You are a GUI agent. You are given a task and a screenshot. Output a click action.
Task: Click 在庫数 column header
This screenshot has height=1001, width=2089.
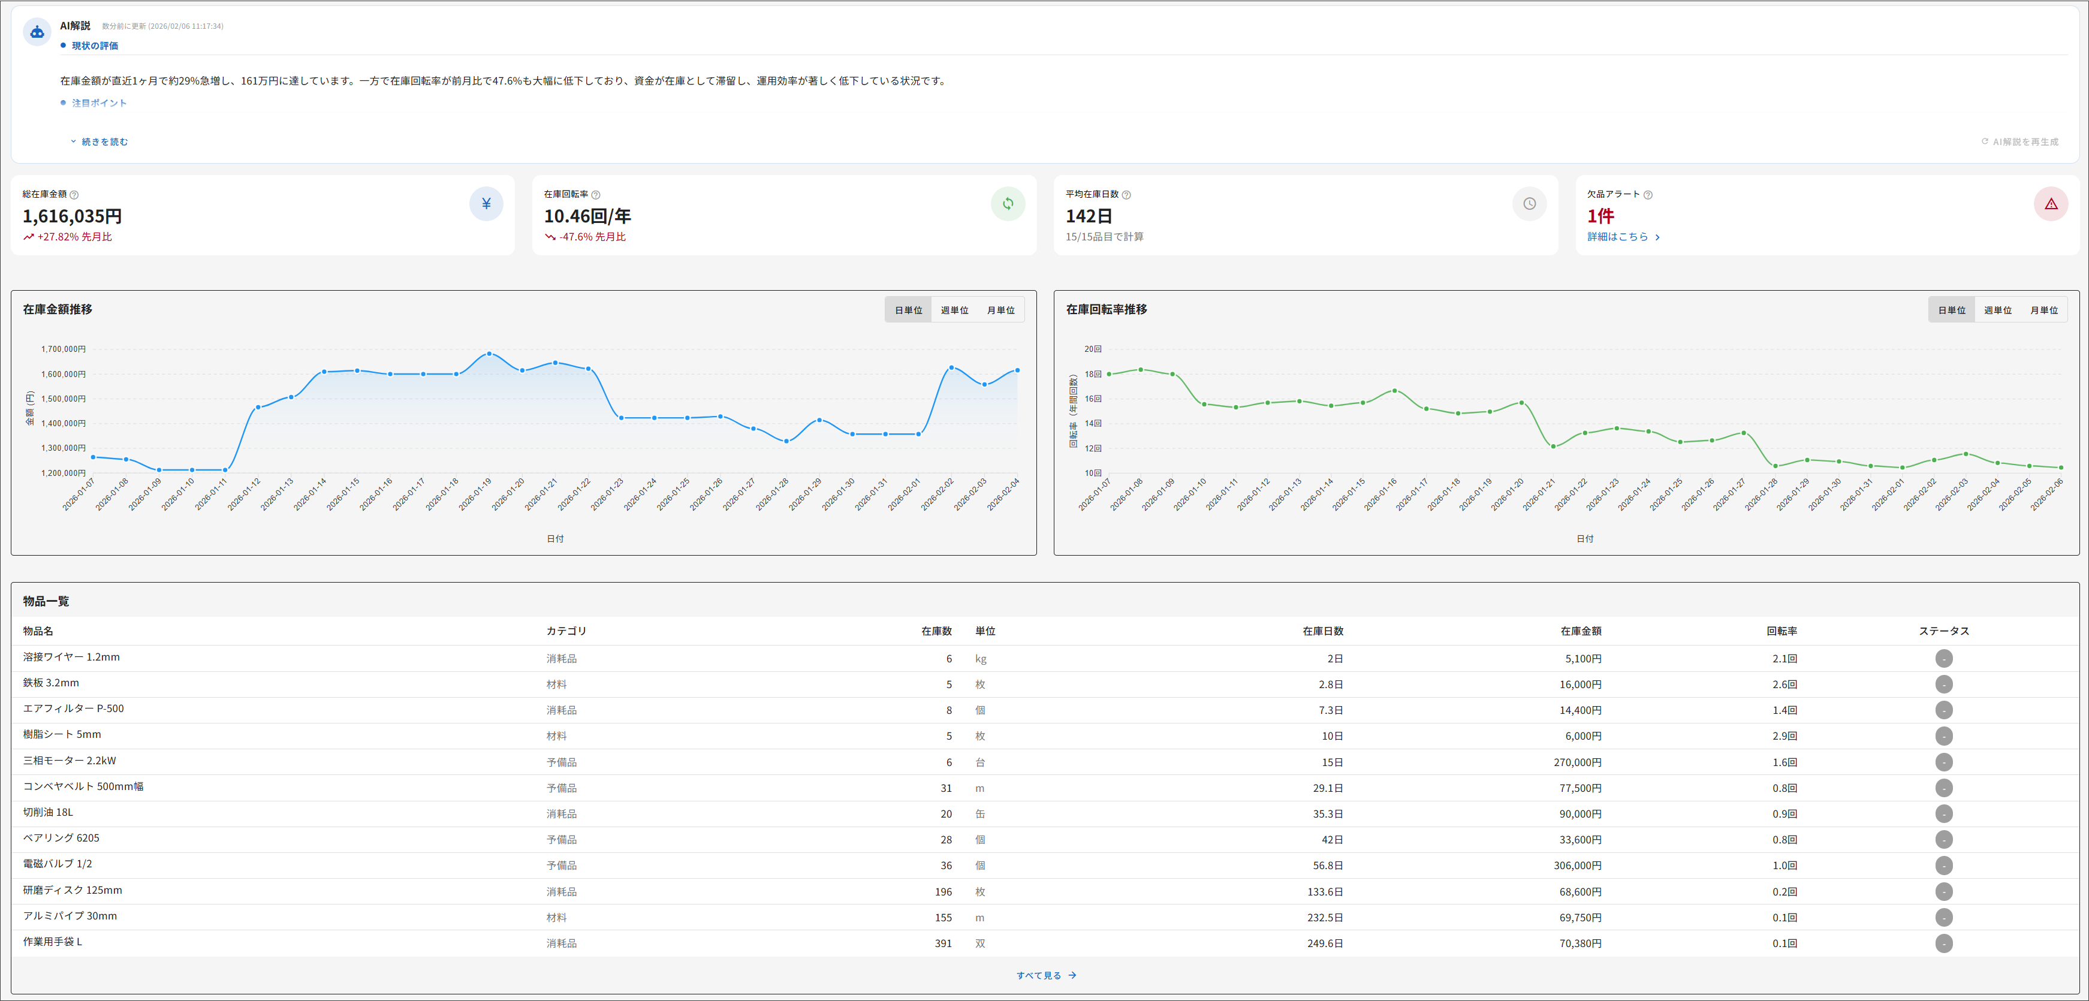click(x=937, y=631)
